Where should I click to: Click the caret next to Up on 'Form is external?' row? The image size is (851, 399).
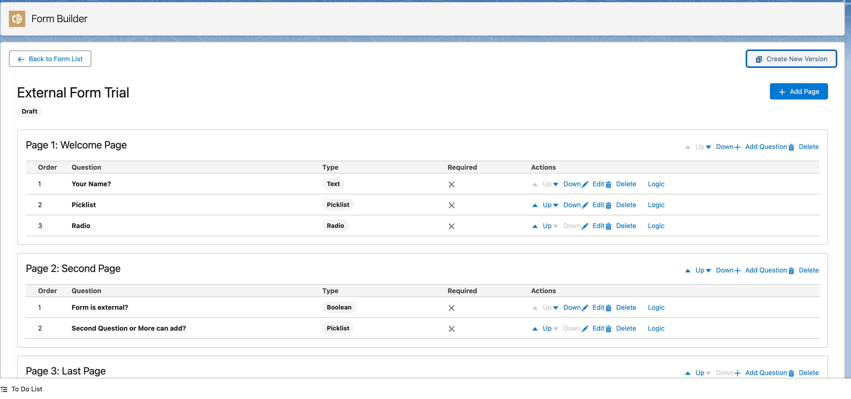click(x=555, y=307)
